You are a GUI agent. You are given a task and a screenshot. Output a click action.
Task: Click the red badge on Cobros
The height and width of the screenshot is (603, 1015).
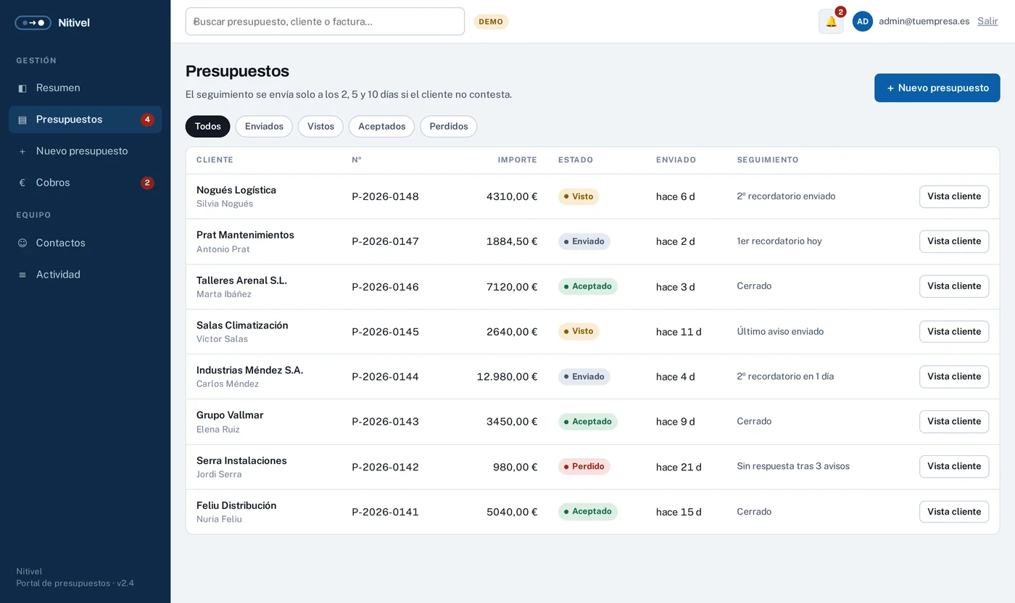[147, 183]
